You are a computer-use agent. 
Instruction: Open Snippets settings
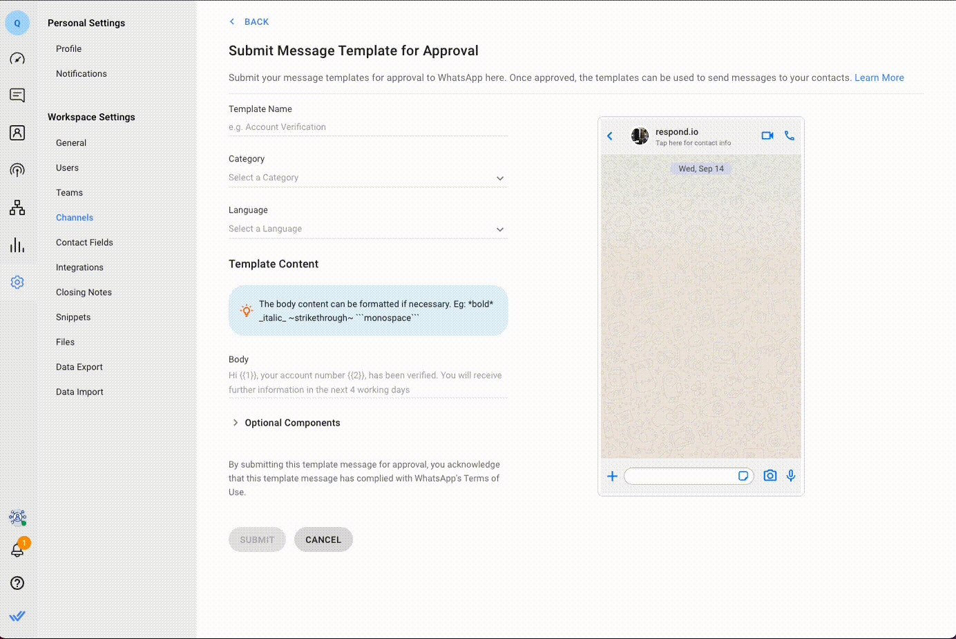73,317
